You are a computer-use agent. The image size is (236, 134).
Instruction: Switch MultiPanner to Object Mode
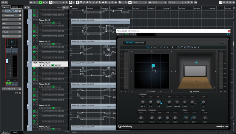coord(140,43)
